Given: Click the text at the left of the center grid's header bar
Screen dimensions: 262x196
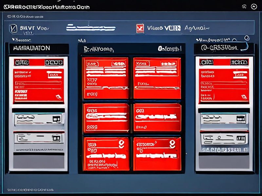Looking at the screenshot, I should click(99, 49).
